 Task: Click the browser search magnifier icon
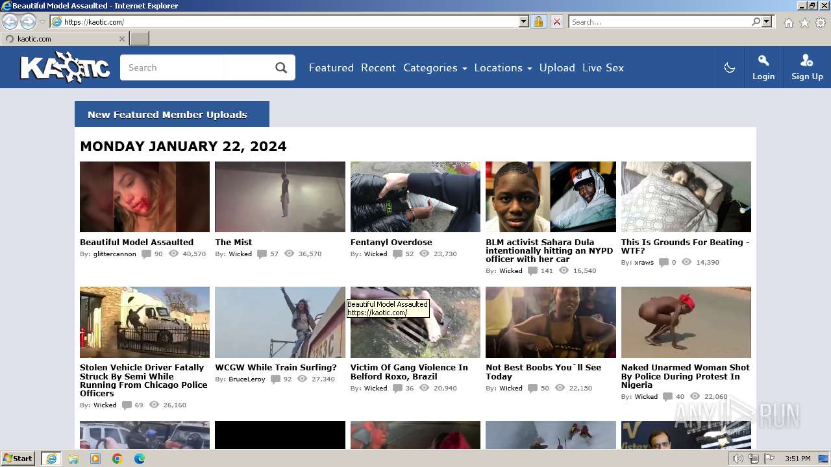point(756,21)
